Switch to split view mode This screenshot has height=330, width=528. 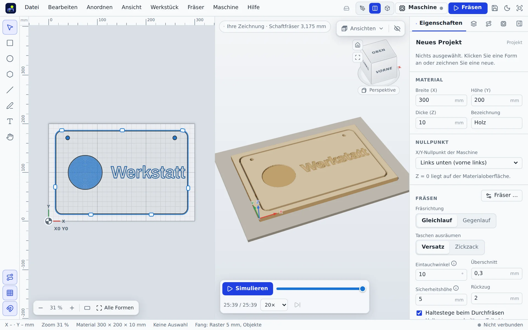click(375, 8)
